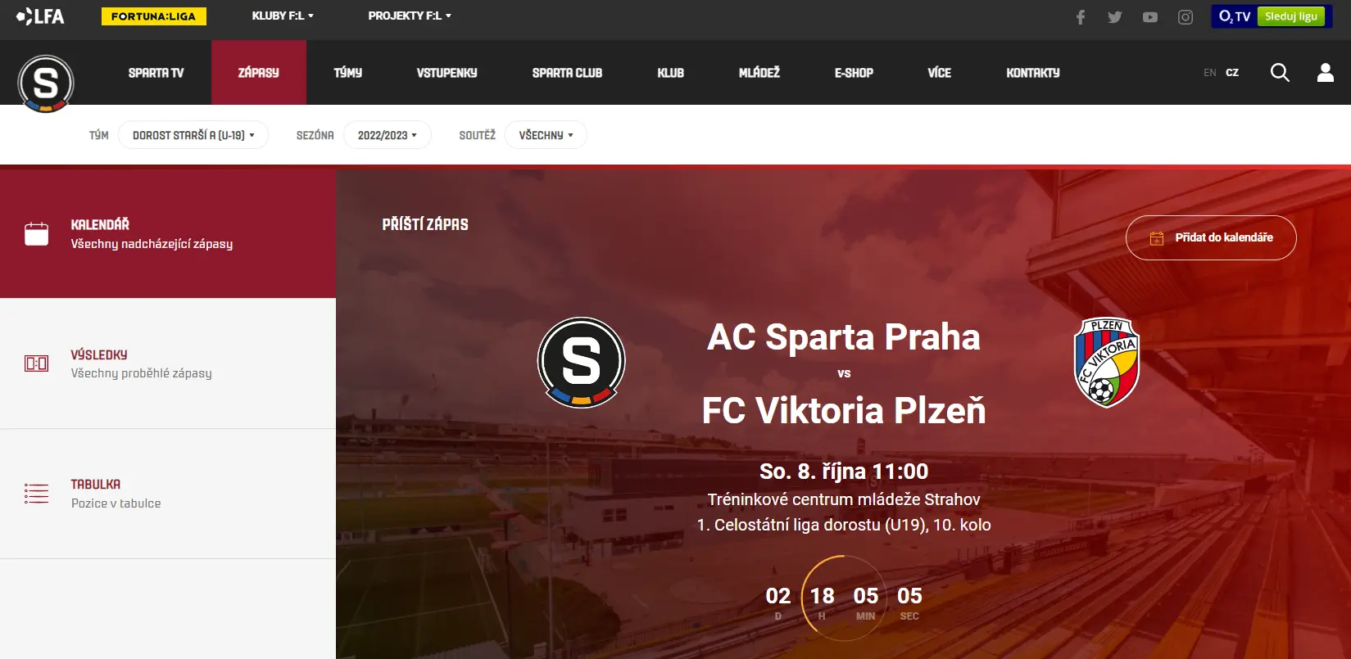Viewport: 1351px width, 659px height.
Task: Switch language to CZ
Action: 1232,73
